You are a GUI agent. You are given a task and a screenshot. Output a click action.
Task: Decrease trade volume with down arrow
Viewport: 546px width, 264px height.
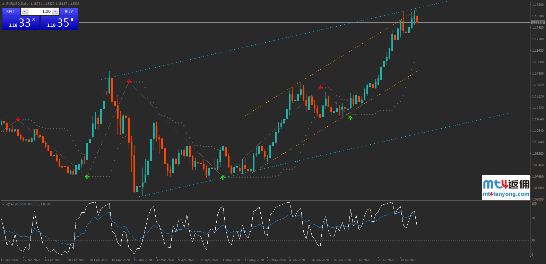coord(24,11)
